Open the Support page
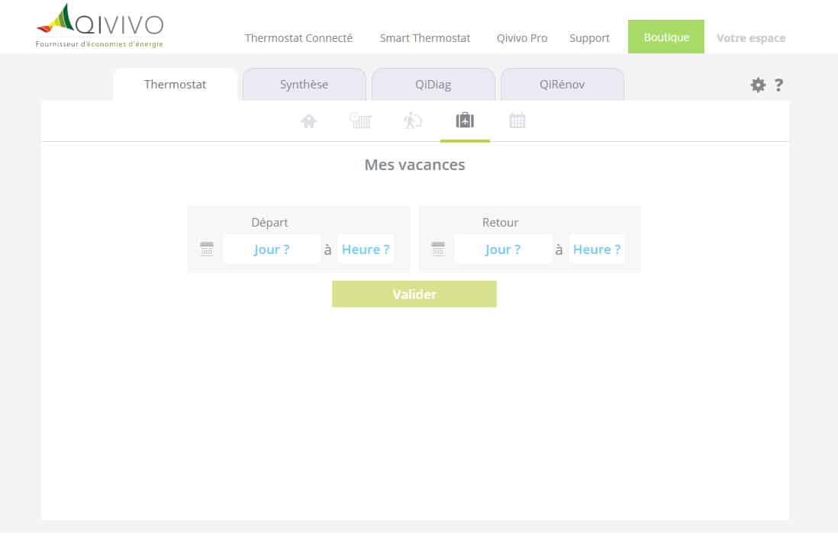838x556 pixels. point(589,38)
